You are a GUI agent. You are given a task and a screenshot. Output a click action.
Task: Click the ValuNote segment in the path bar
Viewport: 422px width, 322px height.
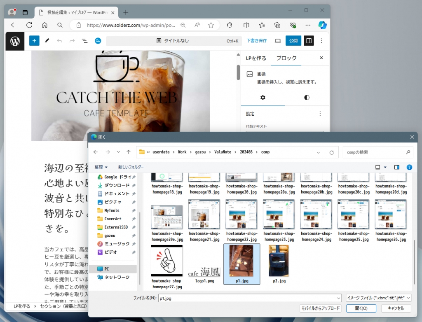pos(223,152)
